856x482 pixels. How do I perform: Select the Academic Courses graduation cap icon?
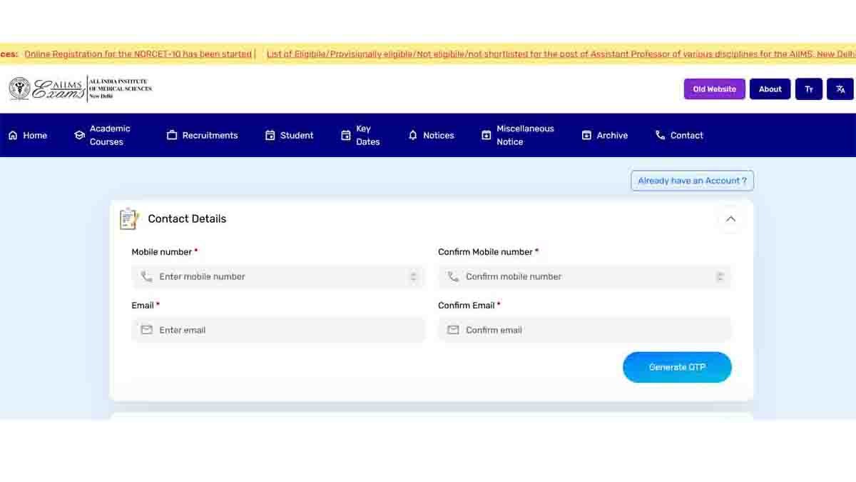pyautogui.click(x=78, y=135)
